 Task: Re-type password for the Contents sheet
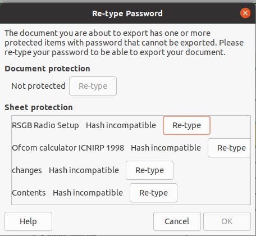pyautogui.click(x=153, y=193)
